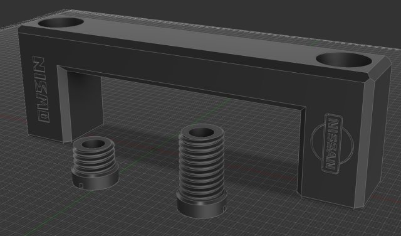Image resolution: width=401 pixels, height=236 pixels.
Task: Select the left mounting hole on bracket top
Action: click(x=61, y=23)
